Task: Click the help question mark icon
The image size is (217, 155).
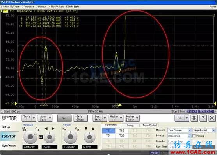Action: 203,118
